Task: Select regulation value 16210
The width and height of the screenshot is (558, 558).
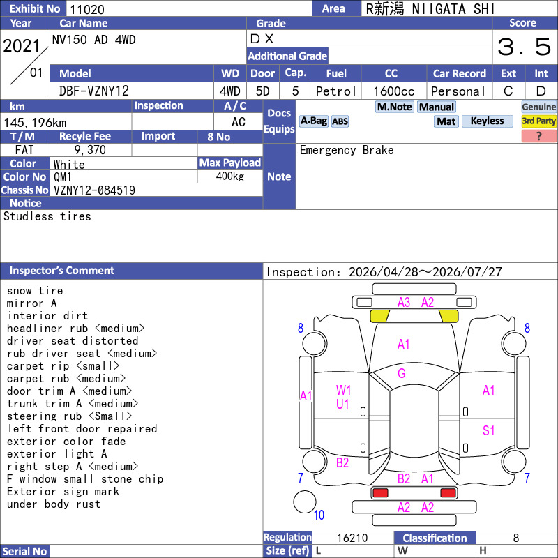Action: [352, 538]
